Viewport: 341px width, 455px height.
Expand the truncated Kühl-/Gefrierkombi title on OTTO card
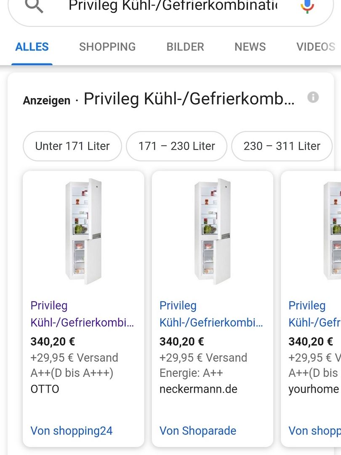point(75,323)
